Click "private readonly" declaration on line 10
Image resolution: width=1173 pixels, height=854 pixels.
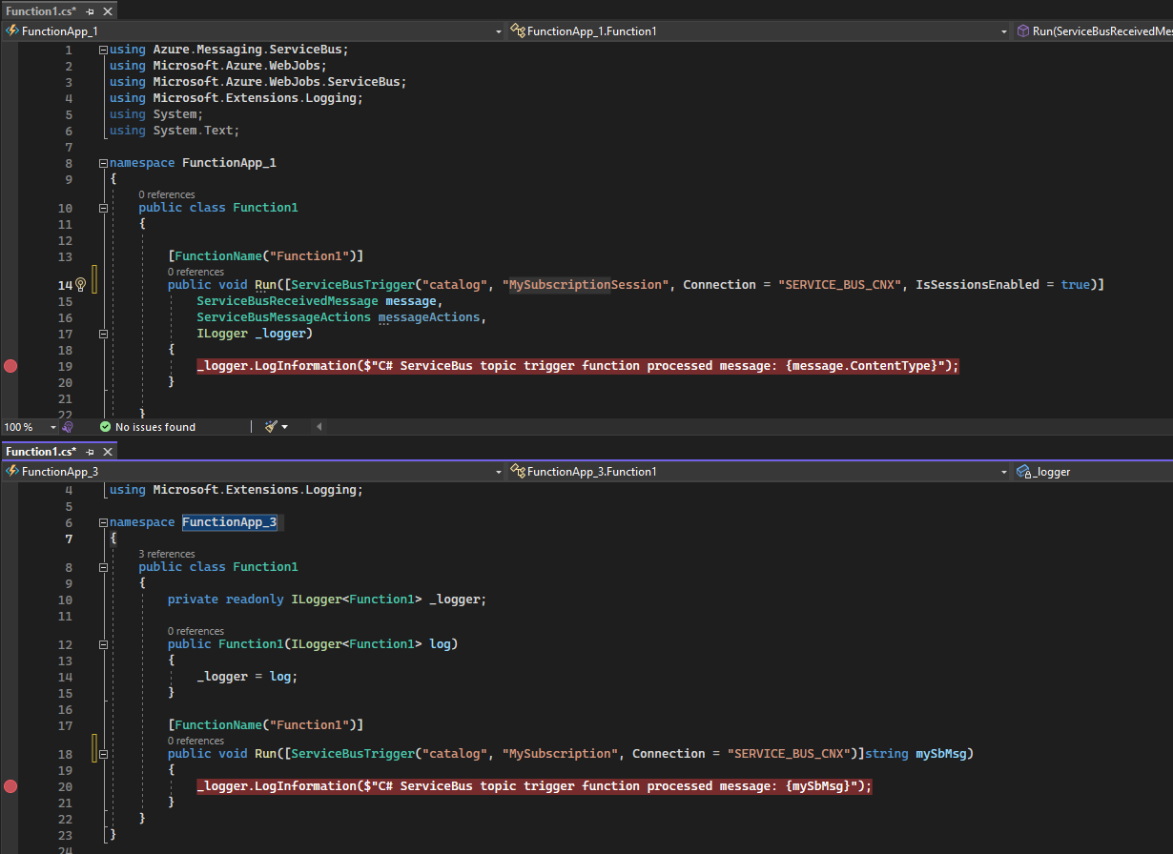[225, 600]
